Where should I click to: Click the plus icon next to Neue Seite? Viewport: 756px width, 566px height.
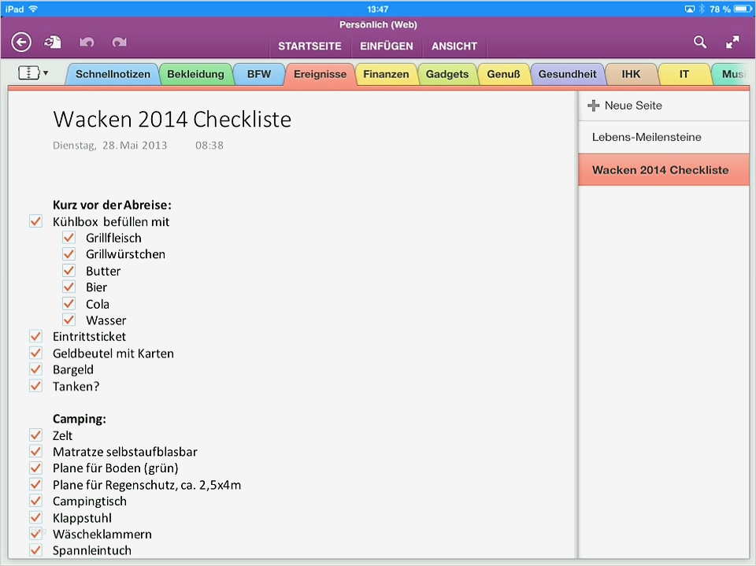coord(593,105)
